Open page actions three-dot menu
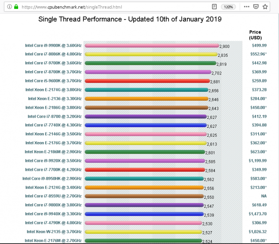Screen dimensions: 279x244 point(246,7)
